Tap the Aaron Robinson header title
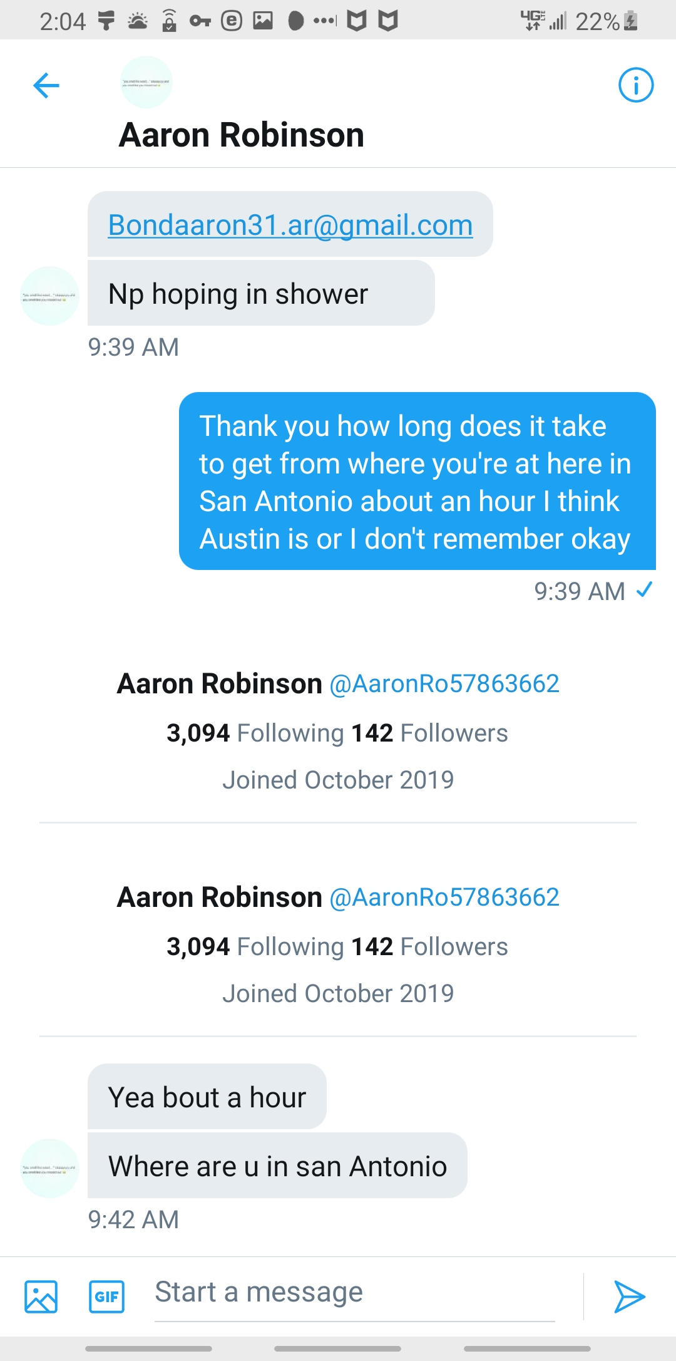This screenshot has width=676, height=1361. click(242, 135)
